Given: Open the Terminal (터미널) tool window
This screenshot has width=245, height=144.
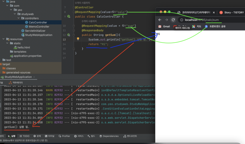Looking at the screenshot, I should coord(49,136).
